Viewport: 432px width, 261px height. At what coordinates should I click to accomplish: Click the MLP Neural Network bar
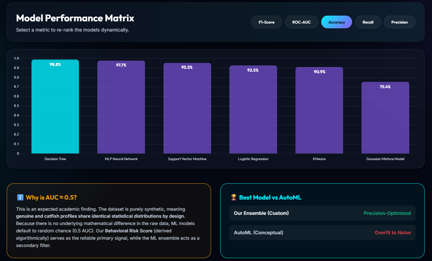click(121, 107)
